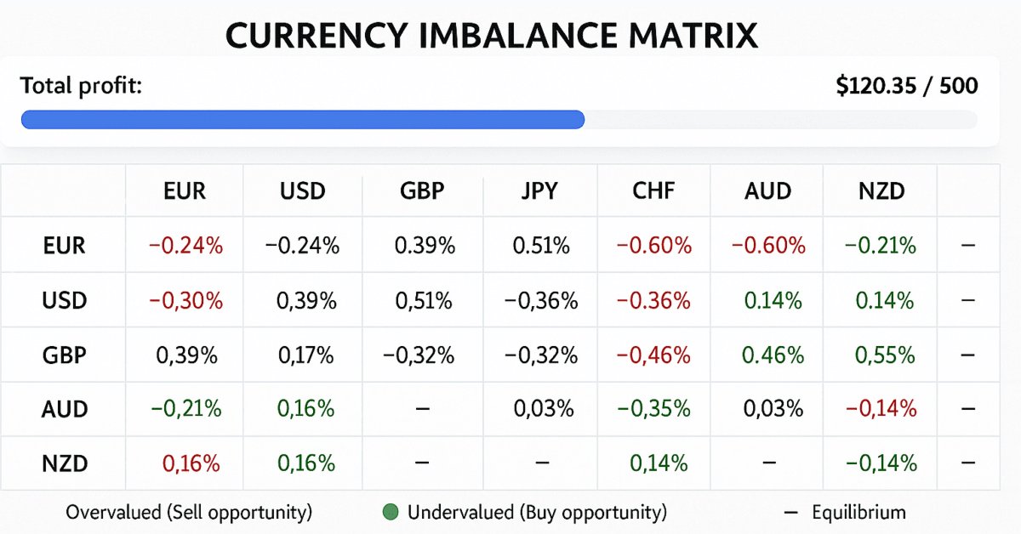The image size is (1021, 534).
Task: Select the 0,17% cell in GBP row
Action: [303, 355]
